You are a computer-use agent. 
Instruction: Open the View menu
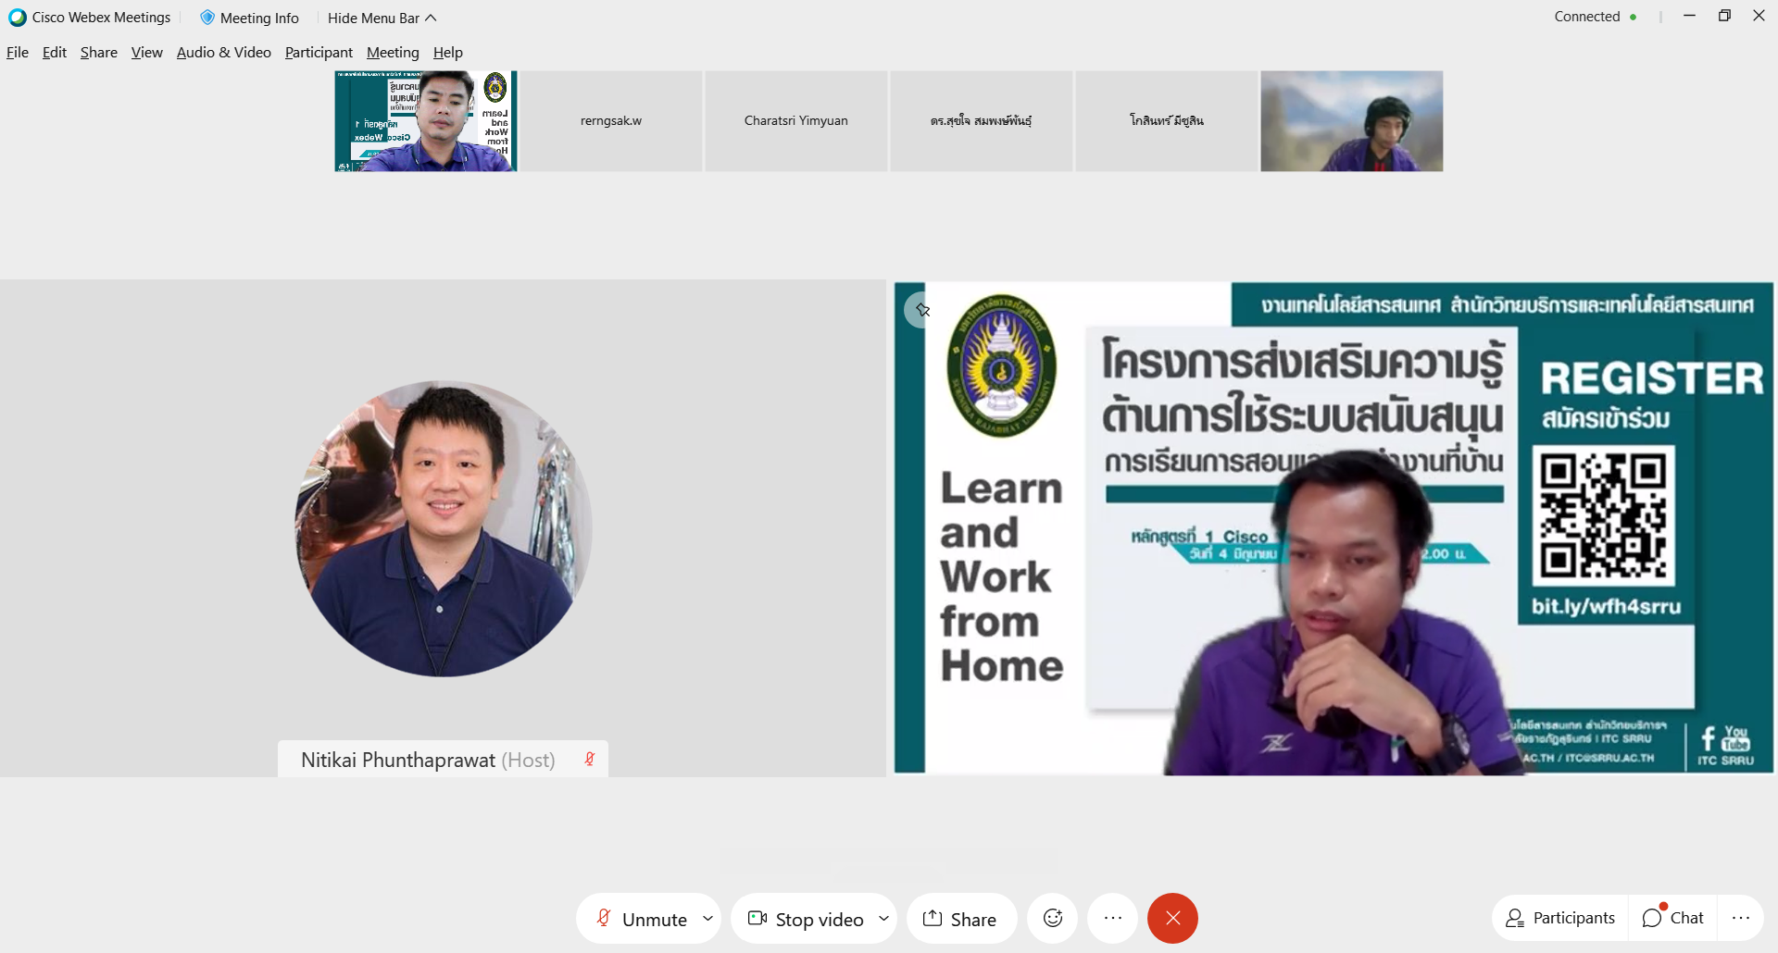click(x=146, y=53)
